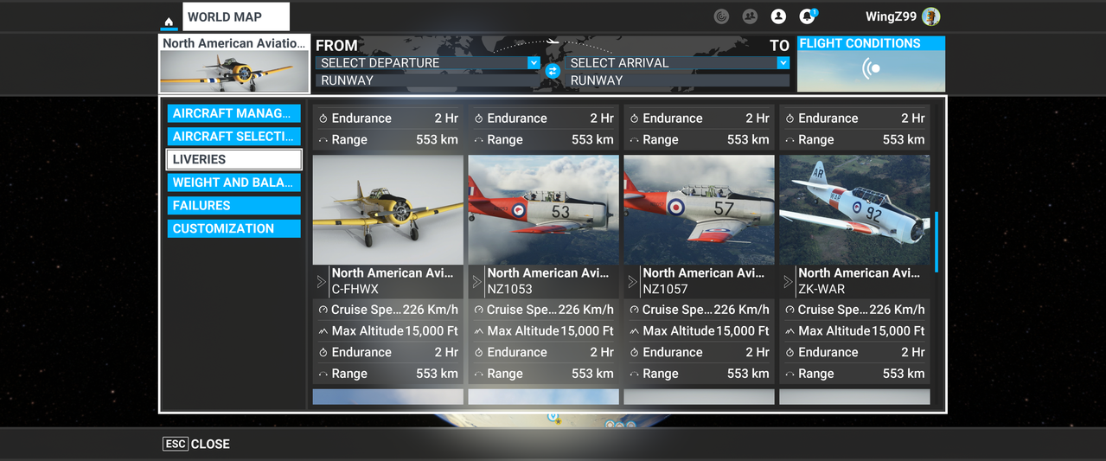Screen dimensions: 1106x461
Task: Click the Cruise Speed gauge icon under NZ1057
Action: pos(635,310)
